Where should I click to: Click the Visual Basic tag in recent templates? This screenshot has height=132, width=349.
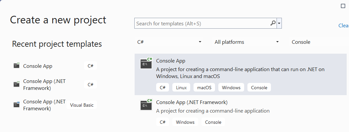pos(82,105)
